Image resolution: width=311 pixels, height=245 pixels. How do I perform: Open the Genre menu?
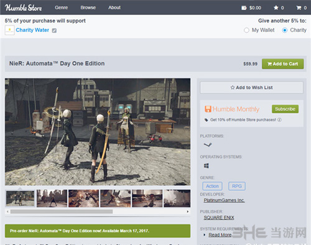62,7
